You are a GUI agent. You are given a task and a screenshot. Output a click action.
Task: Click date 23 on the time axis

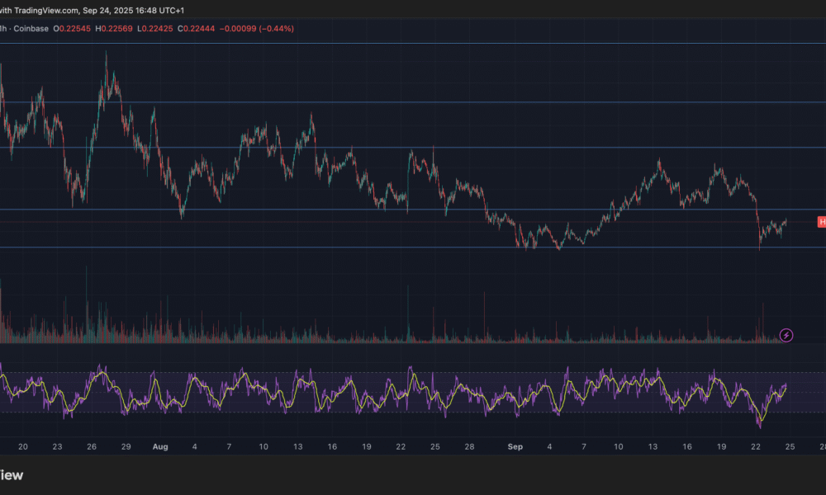click(57, 446)
